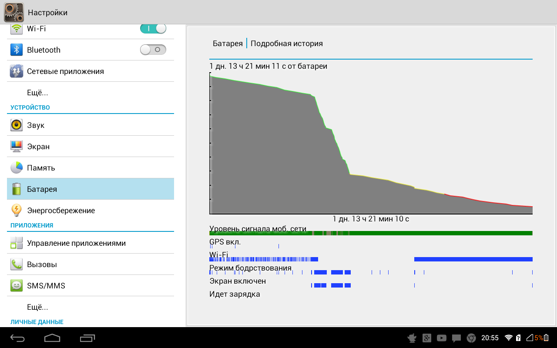Viewport: 557px width, 348px height.
Task: Tap 'Идет зарядка' label
Action: [x=235, y=294]
